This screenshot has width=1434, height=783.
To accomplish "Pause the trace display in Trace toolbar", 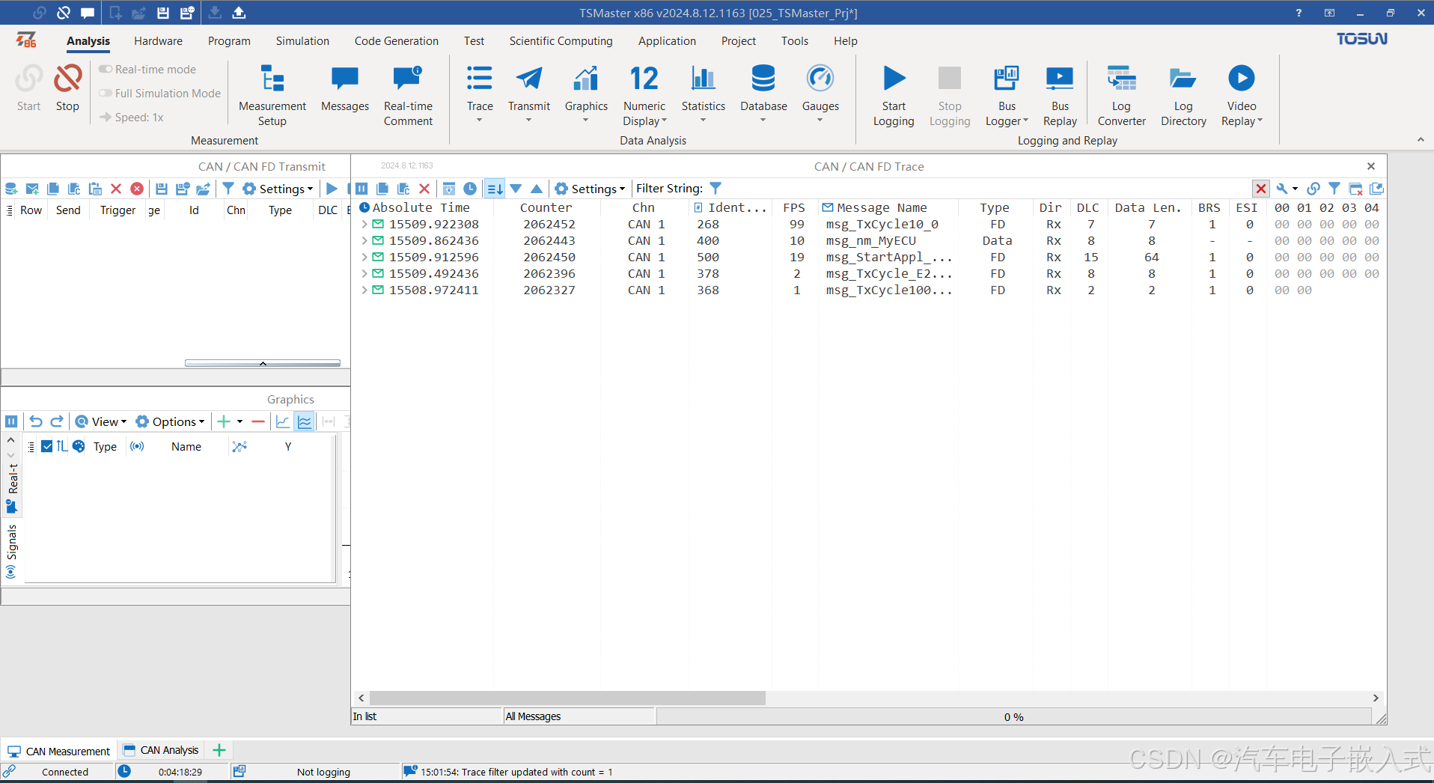I will tap(361, 189).
